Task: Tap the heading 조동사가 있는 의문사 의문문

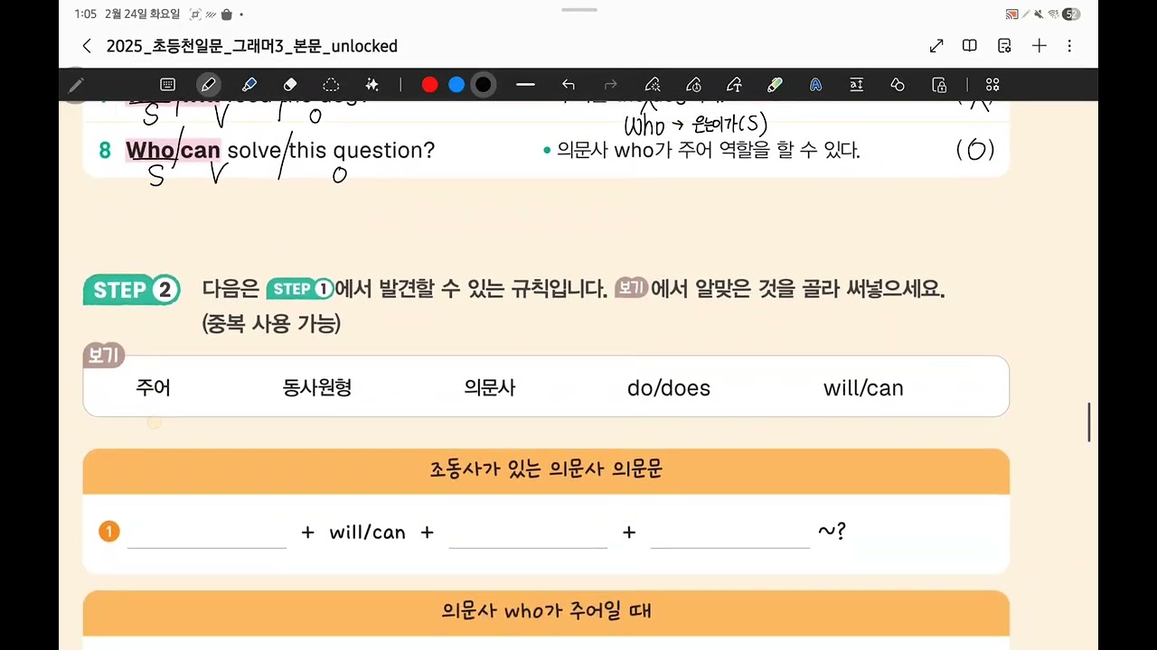Action: 546,469
